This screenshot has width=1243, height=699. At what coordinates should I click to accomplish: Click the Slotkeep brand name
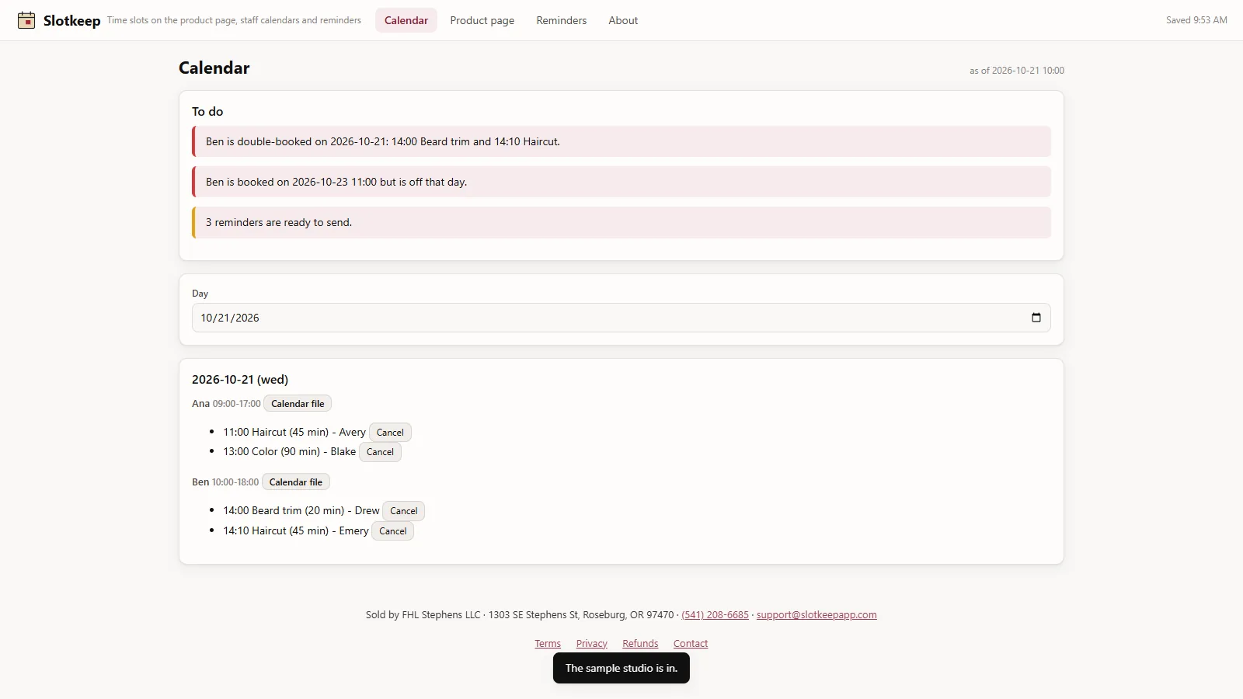click(x=71, y=21)
